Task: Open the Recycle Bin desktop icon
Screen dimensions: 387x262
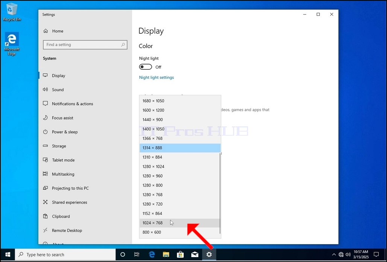Action: (x=12, y=12)
